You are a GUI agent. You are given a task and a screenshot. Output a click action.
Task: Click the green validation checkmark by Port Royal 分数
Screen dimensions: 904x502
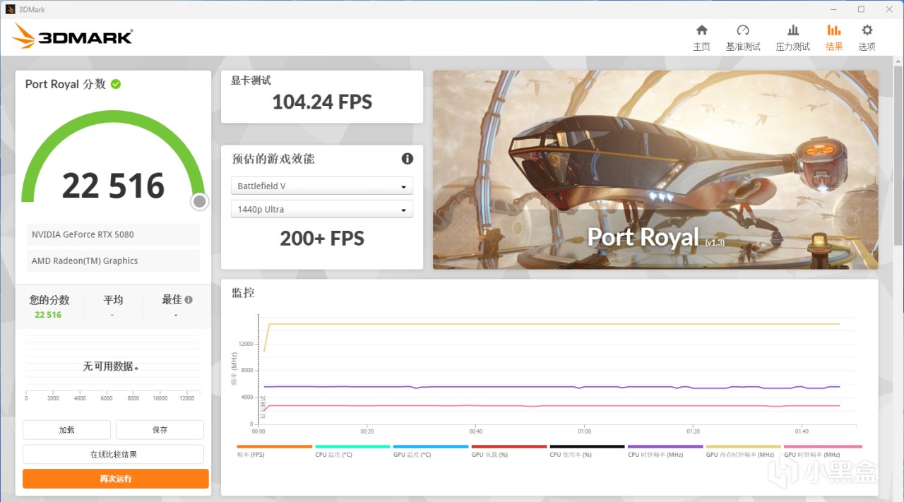(x=116, y=84)
